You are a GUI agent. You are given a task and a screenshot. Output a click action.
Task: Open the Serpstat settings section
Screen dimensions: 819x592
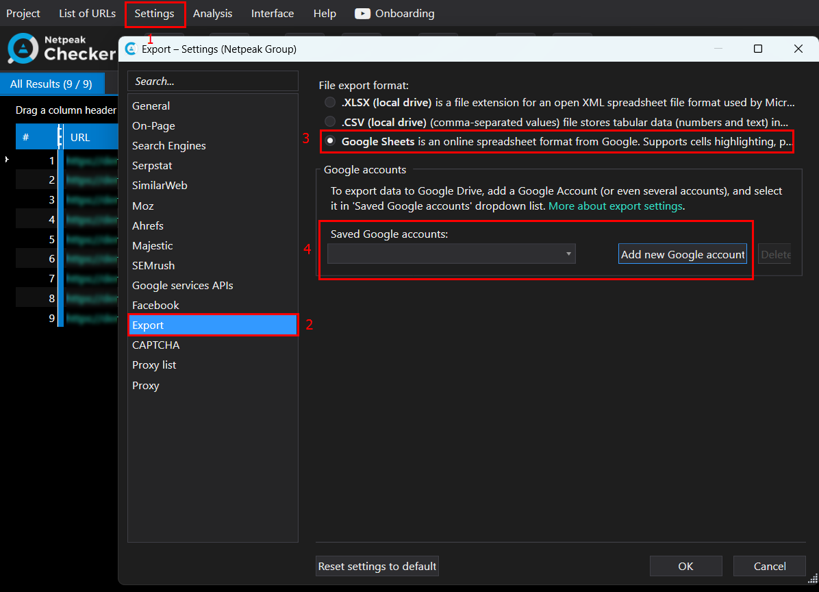pyautogui.click(x=213, y=166)
